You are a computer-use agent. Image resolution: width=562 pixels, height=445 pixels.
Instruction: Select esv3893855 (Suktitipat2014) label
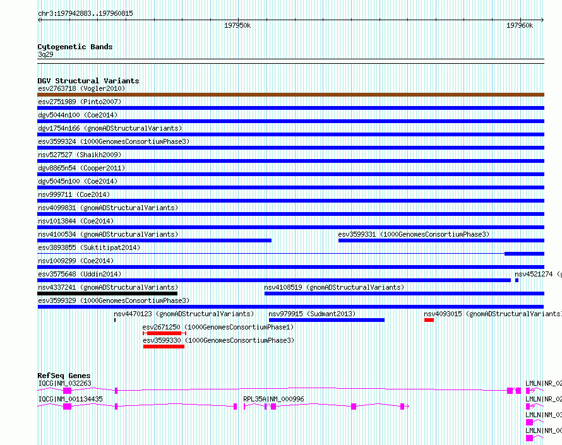click(89, 247)
